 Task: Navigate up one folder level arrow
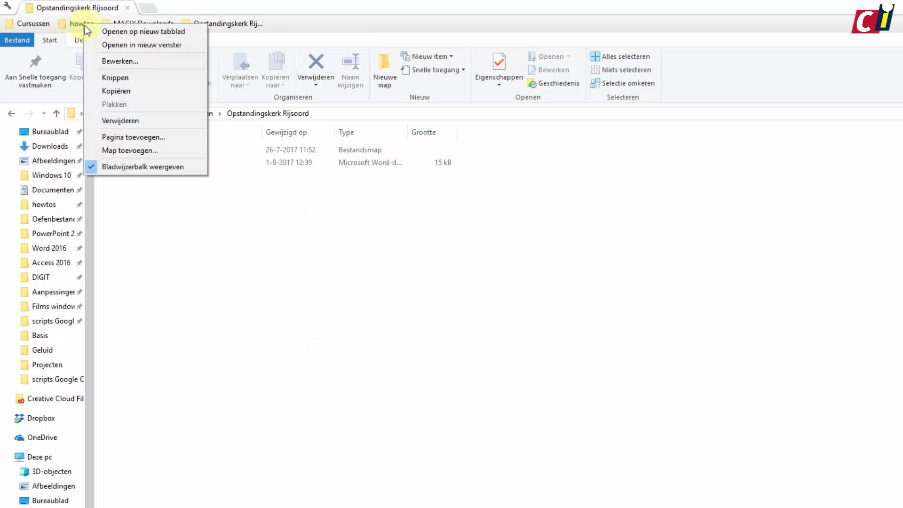click(56, 113)
